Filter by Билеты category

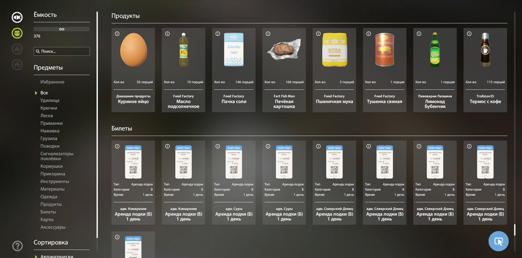tap(48, 212)
